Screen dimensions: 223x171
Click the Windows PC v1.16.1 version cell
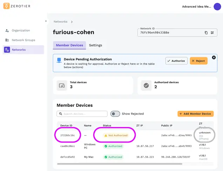(x=204, y=146)
